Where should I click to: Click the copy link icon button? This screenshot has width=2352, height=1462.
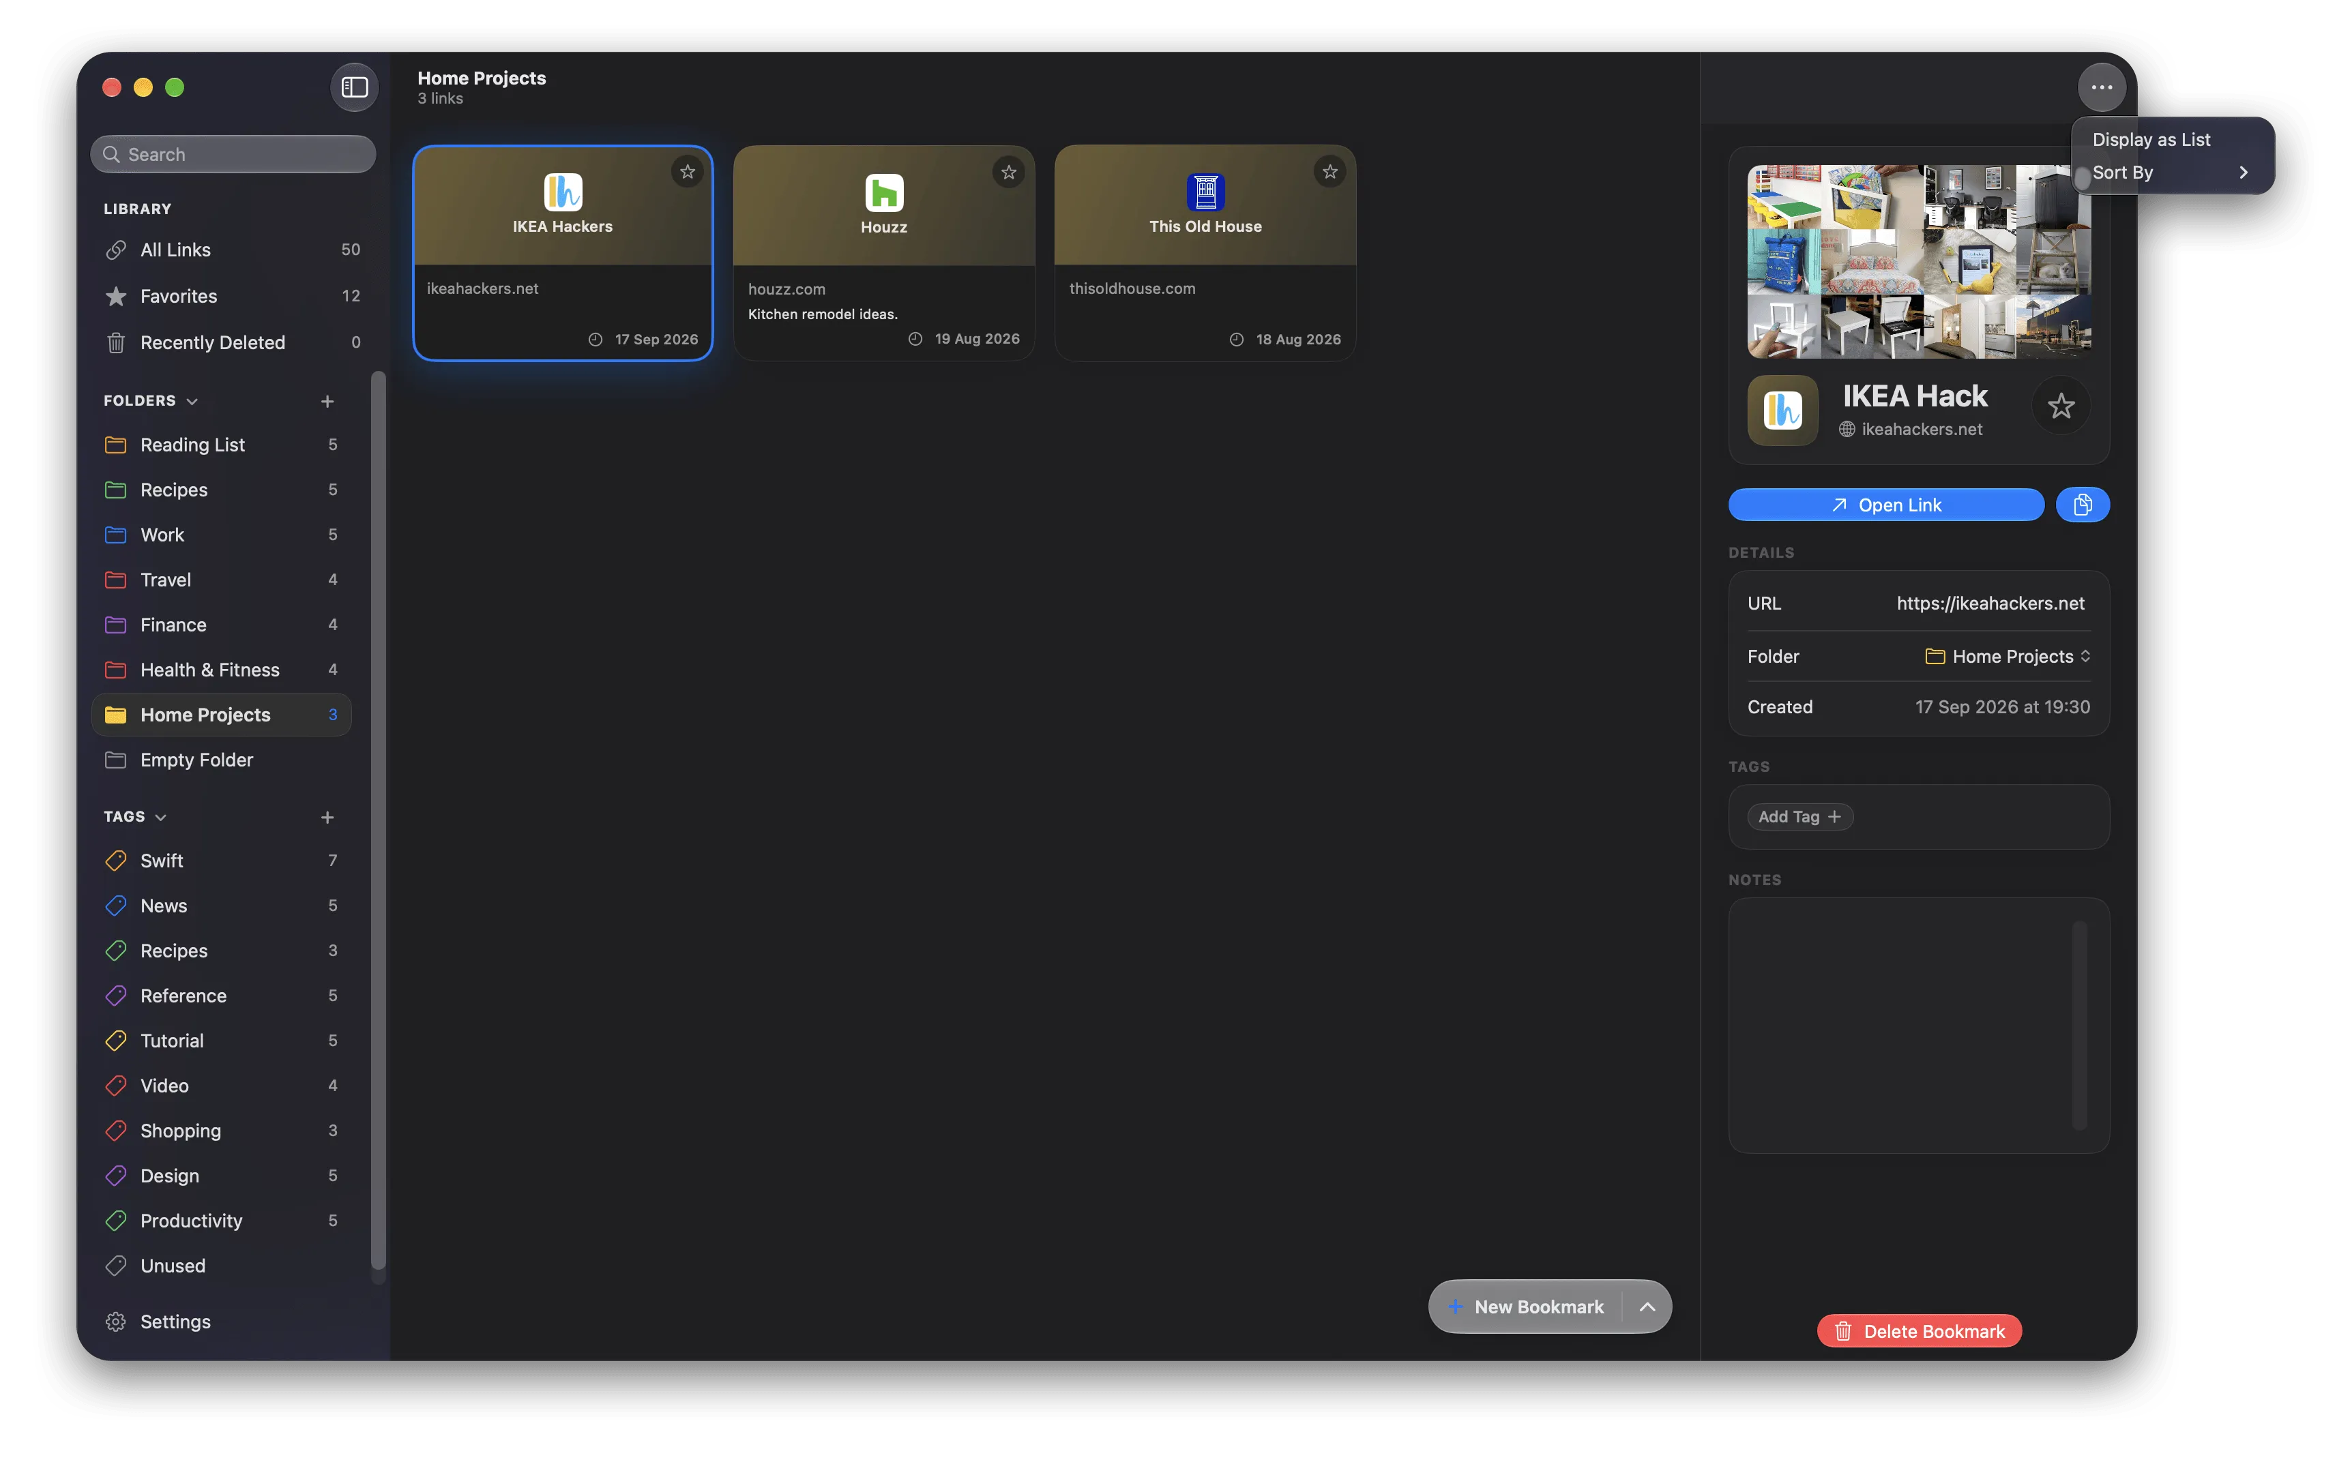pos(2082,505)
